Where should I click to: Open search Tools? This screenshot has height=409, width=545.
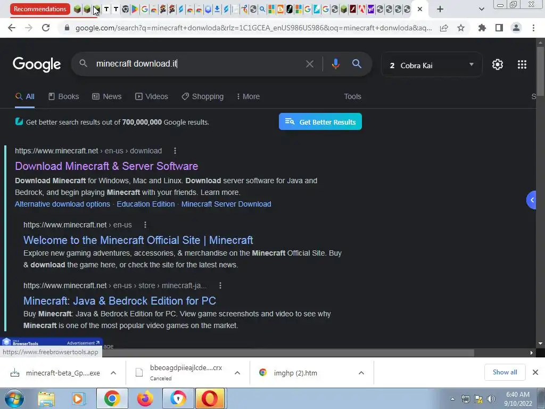(x=352, y=96)
